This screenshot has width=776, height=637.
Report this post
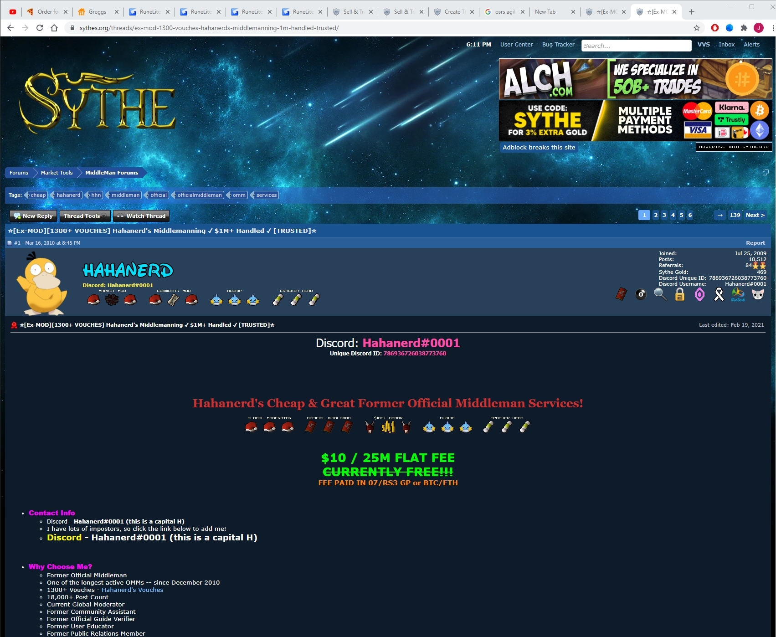pos(755,243)
